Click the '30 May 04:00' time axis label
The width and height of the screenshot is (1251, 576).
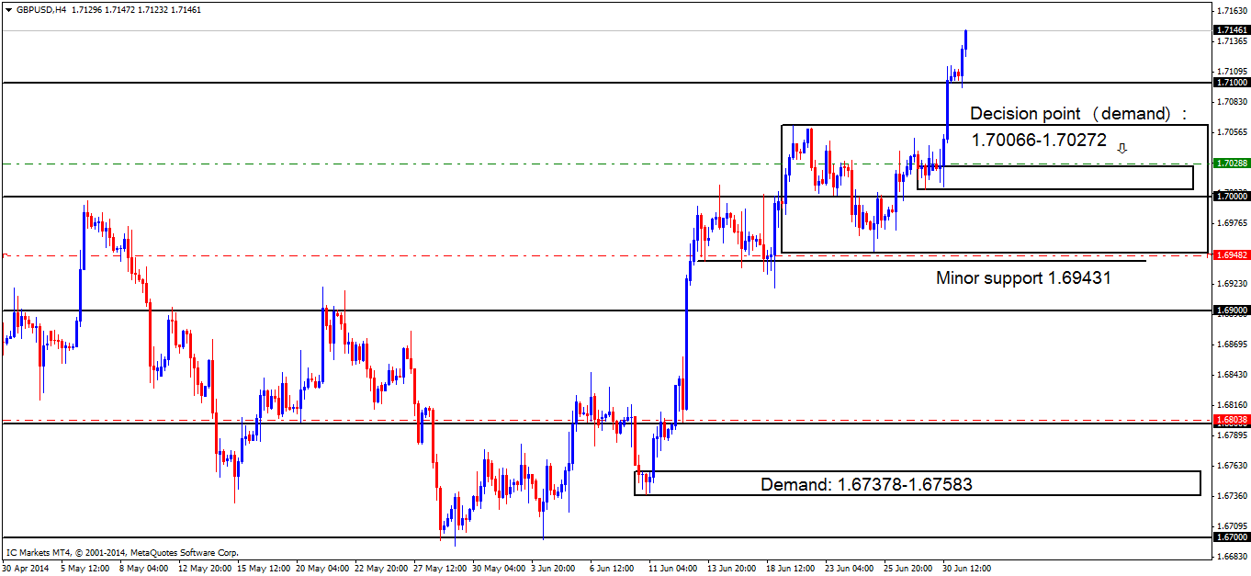[x=497, y=569]
